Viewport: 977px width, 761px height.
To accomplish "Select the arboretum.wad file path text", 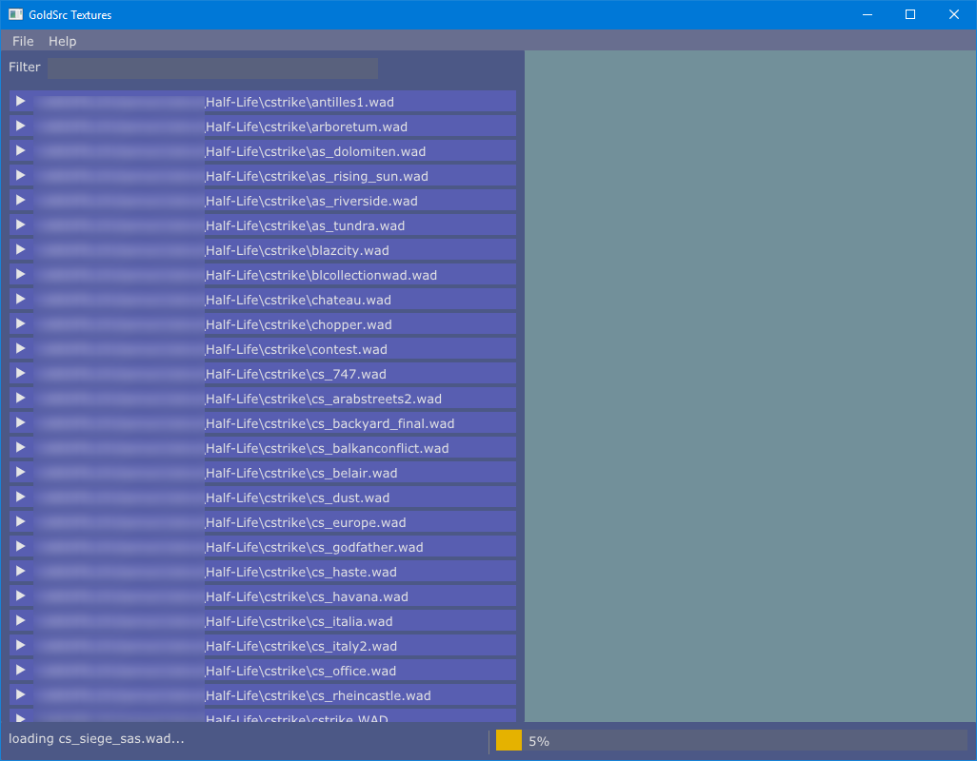I will [307, 127].
